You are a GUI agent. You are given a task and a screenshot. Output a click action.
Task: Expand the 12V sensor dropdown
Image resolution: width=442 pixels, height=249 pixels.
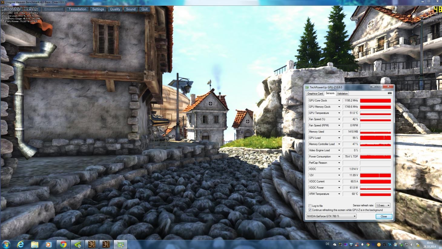[339, 175]
